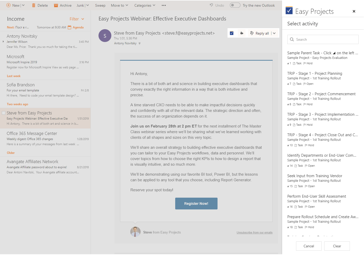Select Seek Input from Training Vendor
The height and width of the screenshot is (255, 364).
click(x=323, y=181)
